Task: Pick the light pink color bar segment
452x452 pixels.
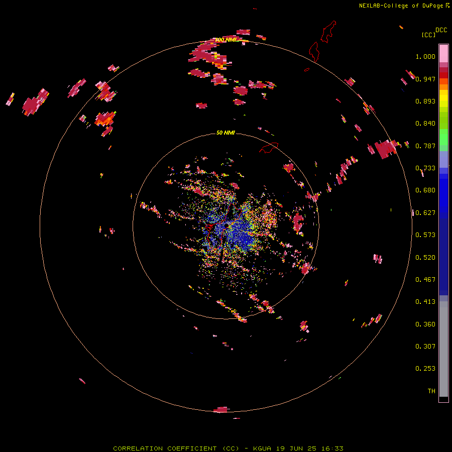Action: [443, 54]
